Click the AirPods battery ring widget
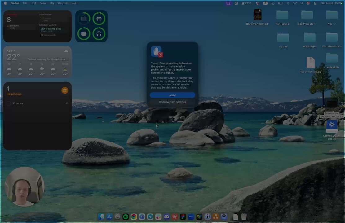 click(99, 19)
